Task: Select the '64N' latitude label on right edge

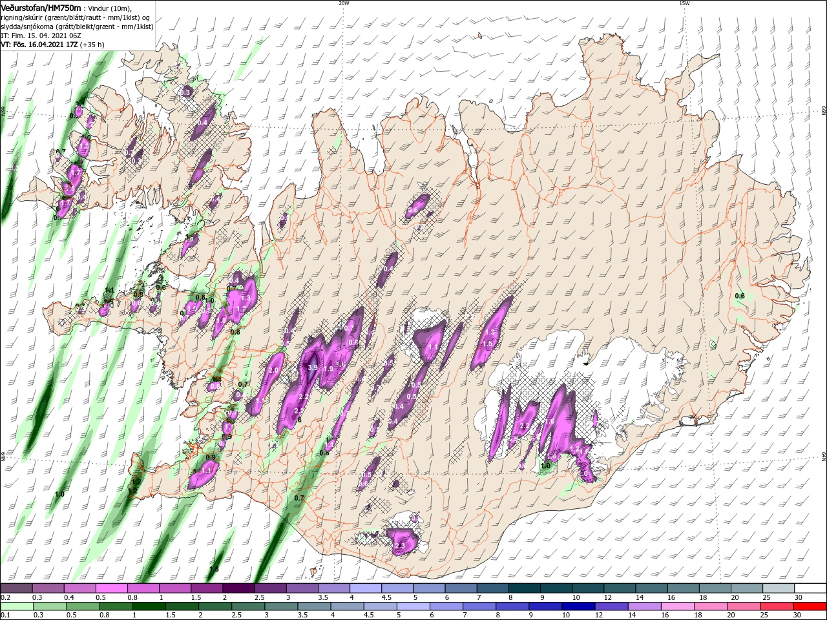Action: pyautogui.click(x=824, y=456)
